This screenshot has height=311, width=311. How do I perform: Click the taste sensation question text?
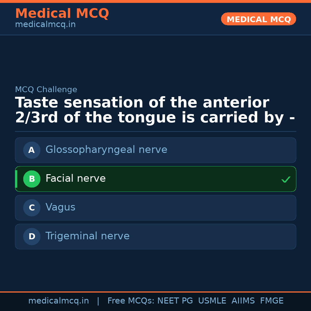[155, 110]
